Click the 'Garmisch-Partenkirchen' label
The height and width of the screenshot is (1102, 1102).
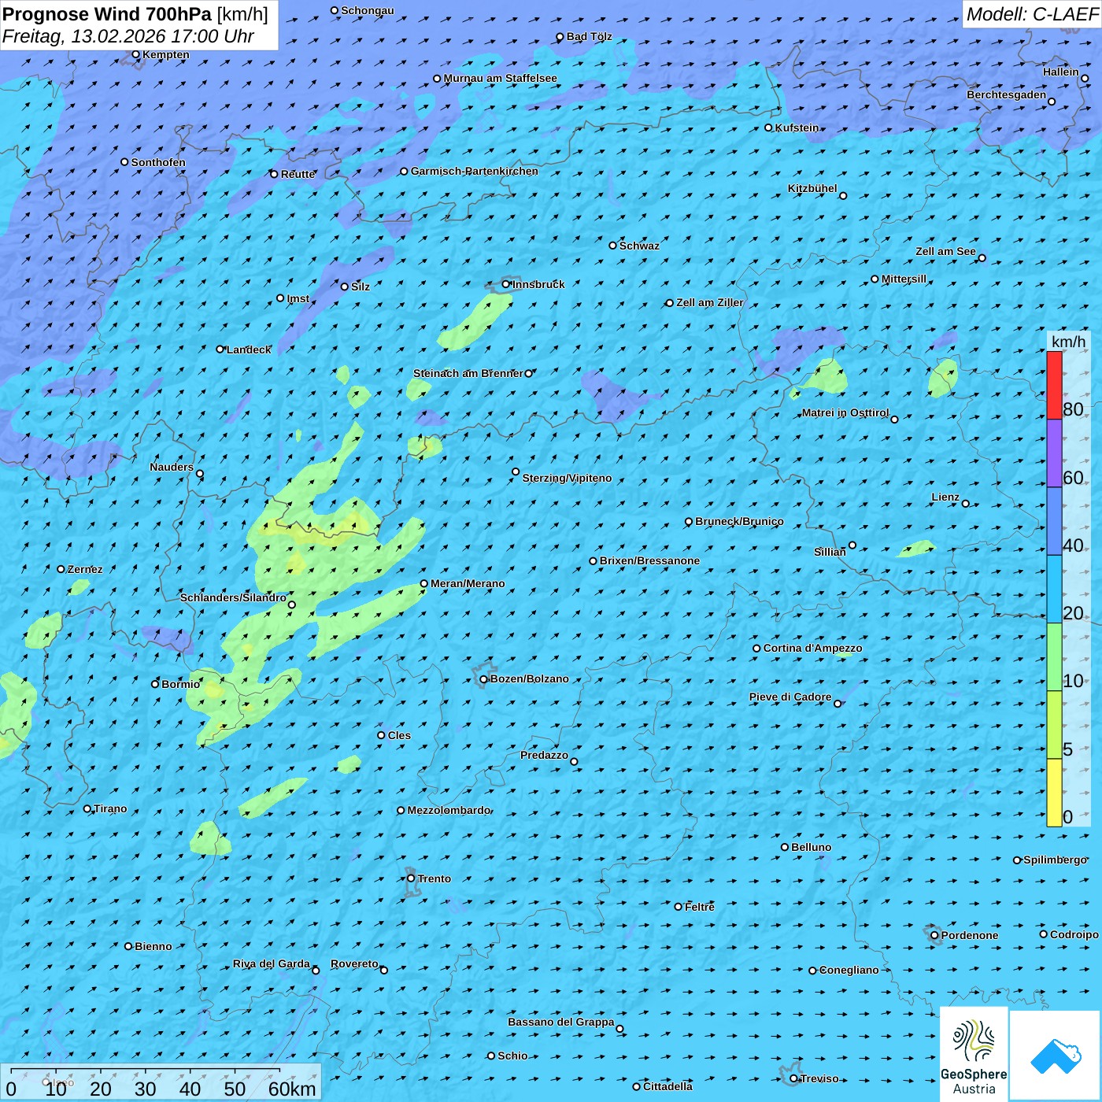[475, 171]
